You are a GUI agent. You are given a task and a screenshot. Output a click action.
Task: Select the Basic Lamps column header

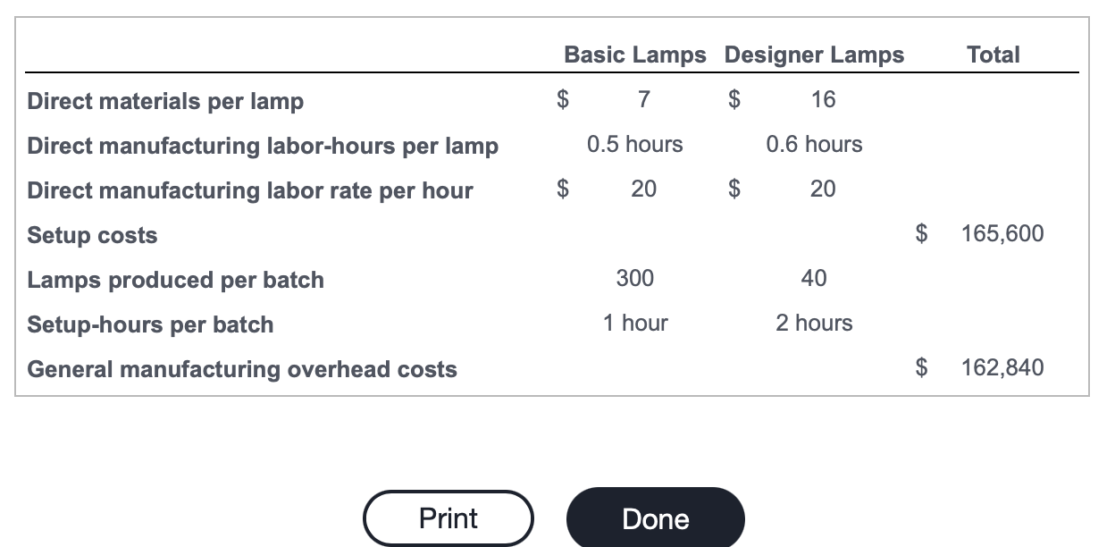tap(633, 55)
